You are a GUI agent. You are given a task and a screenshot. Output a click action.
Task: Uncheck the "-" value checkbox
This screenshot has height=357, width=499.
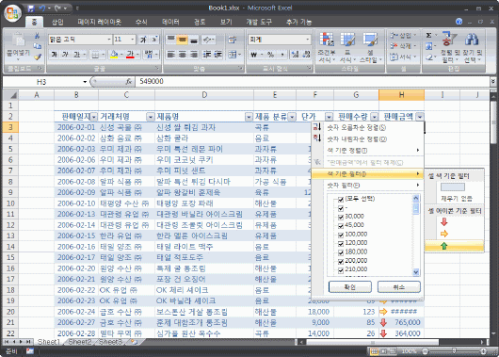(341, 208)
